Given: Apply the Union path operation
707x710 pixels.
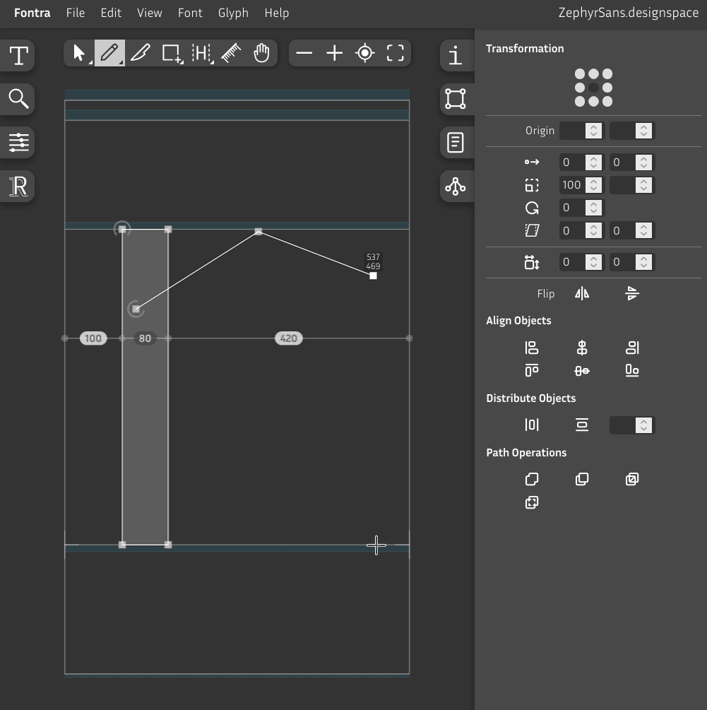Looking at the screenshot, I should 532,480.
